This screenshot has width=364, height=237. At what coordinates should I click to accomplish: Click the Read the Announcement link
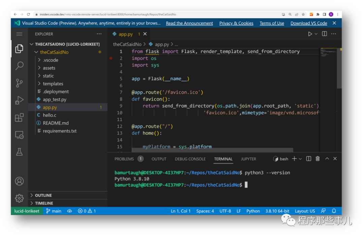pos(189,23)
